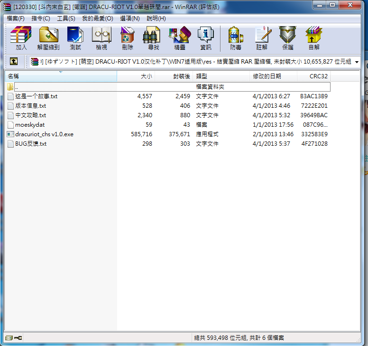The image size is (368, 346).
Task: Click the date 1/1/2013 17:56
Action: pos(273,125)
